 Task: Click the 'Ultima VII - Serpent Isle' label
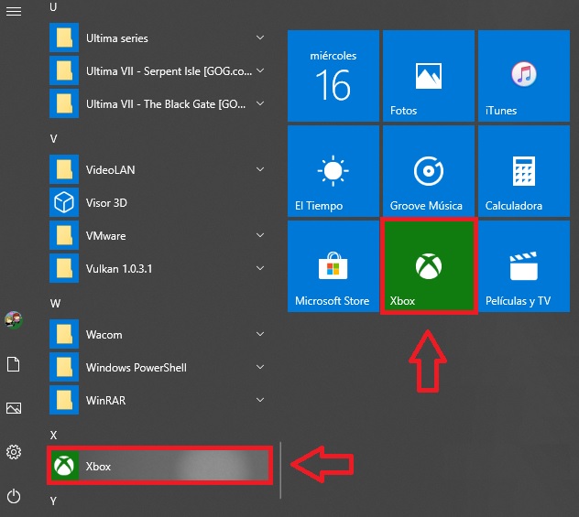coord(169,71)
